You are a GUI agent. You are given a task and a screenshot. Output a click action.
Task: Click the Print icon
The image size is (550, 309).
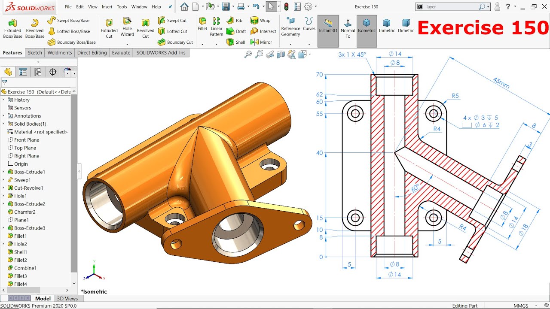[241, 6]
